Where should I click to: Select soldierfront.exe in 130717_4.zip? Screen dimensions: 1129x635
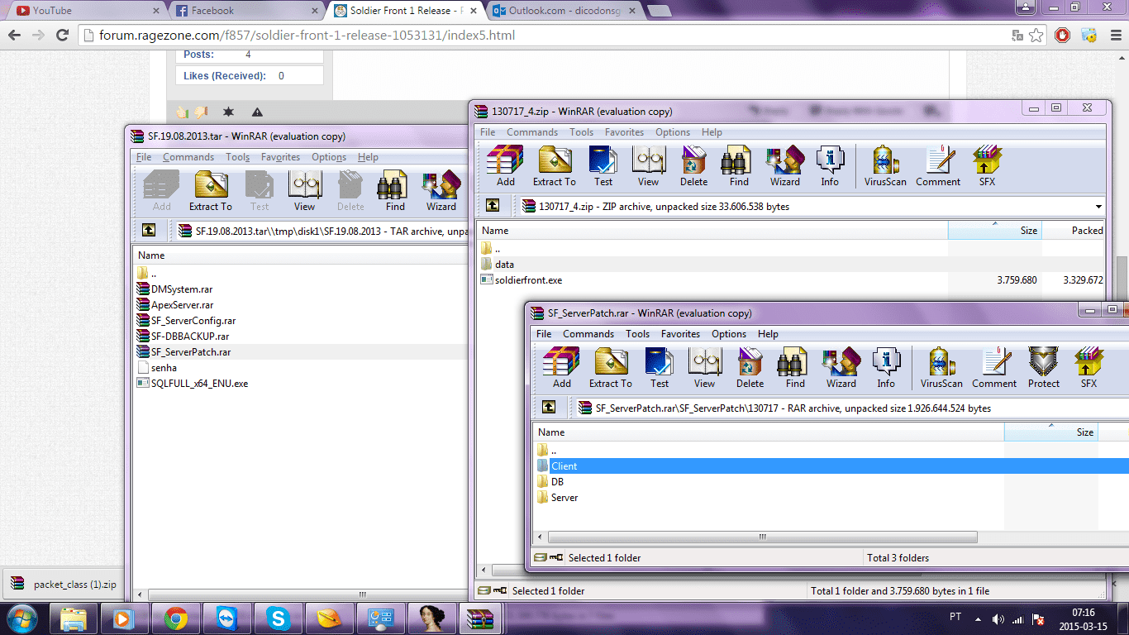(522, 280)
